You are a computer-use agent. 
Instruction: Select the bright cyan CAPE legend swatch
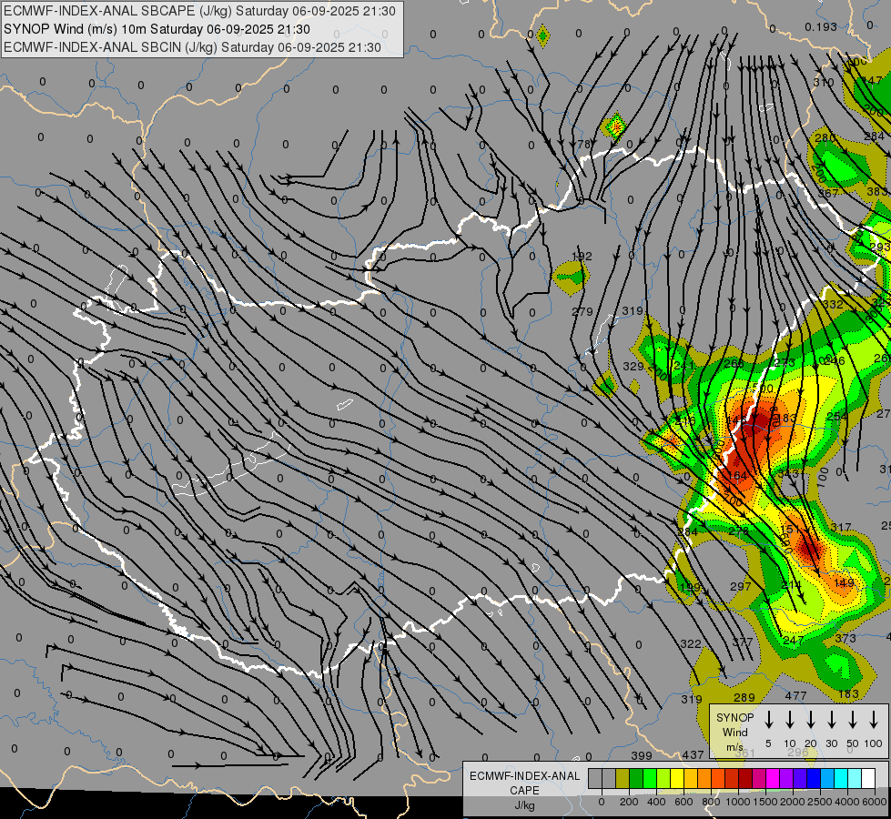[841, 778]
